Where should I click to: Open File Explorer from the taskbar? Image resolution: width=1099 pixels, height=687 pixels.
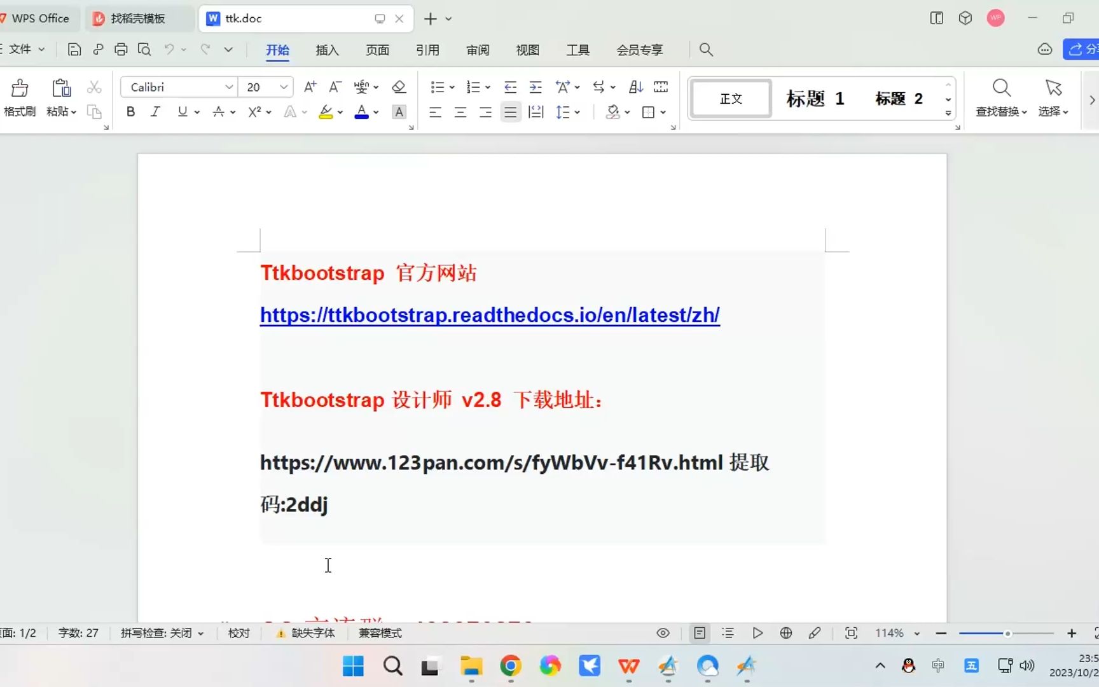pyautogui.click(x=471, y=666)
